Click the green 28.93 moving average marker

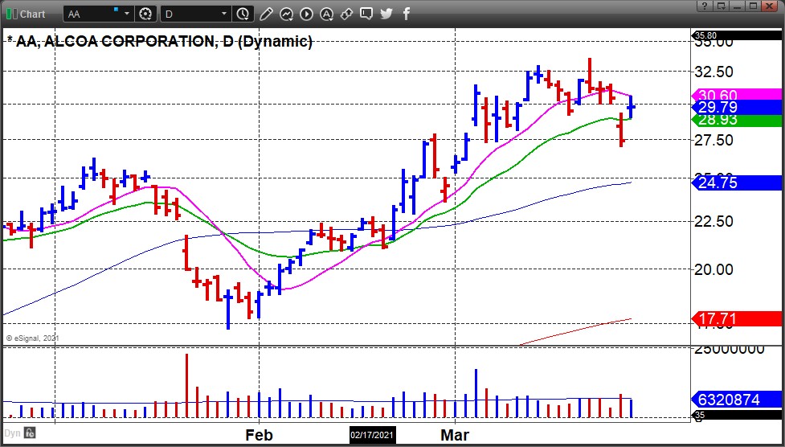tap(736, 121)
